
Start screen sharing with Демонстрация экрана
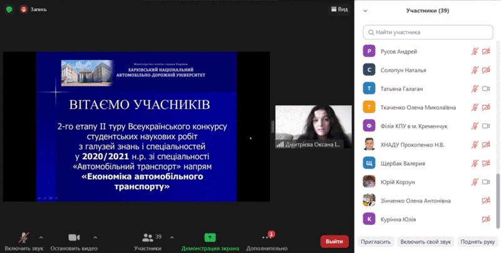pyautogui.click(x=210, y=240)
